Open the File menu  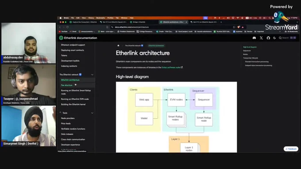click(x=72, y=18)
